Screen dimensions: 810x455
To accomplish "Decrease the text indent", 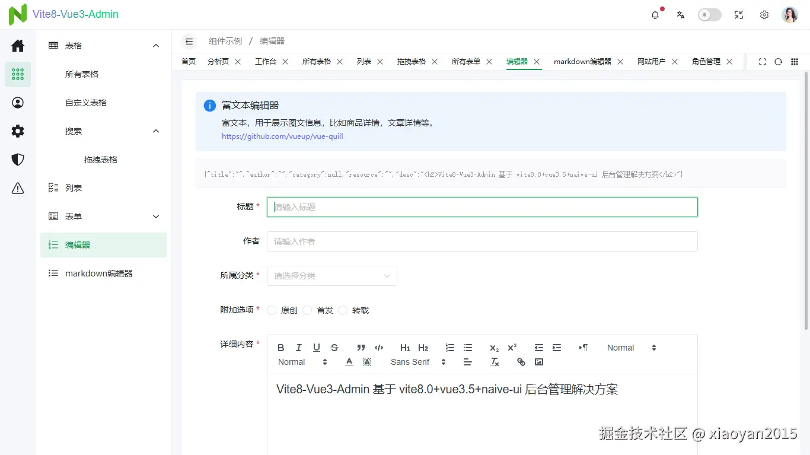I will (539, 348).
